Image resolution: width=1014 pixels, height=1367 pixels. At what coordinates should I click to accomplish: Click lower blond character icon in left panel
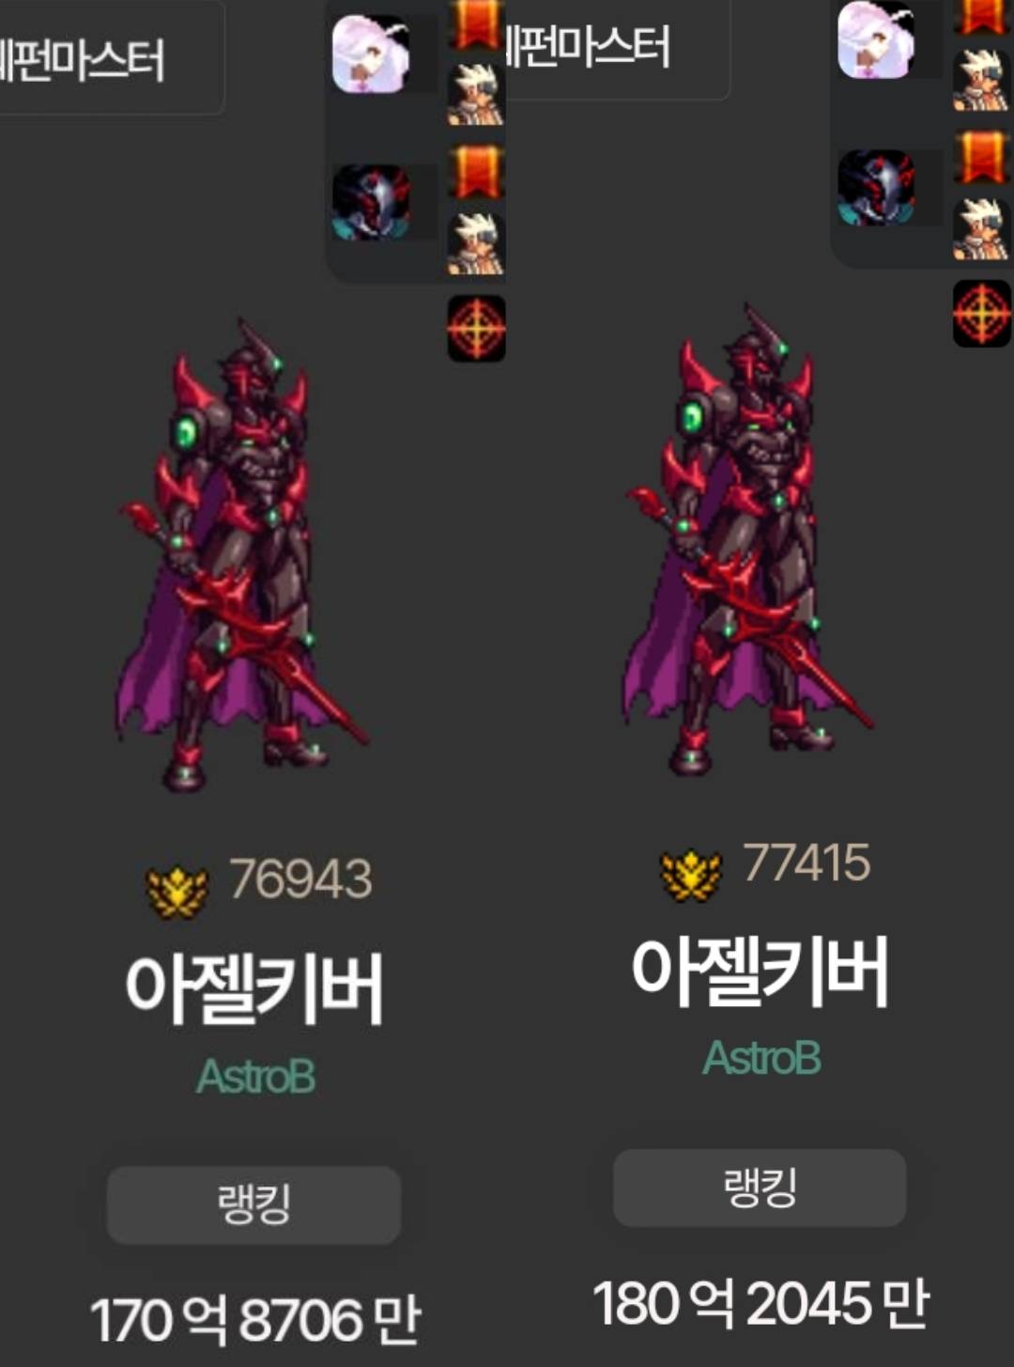pos(475,243)
